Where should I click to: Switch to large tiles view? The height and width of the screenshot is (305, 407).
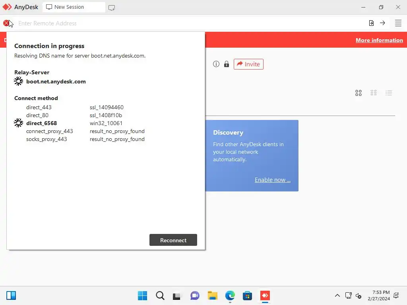(x=359, y=93)
